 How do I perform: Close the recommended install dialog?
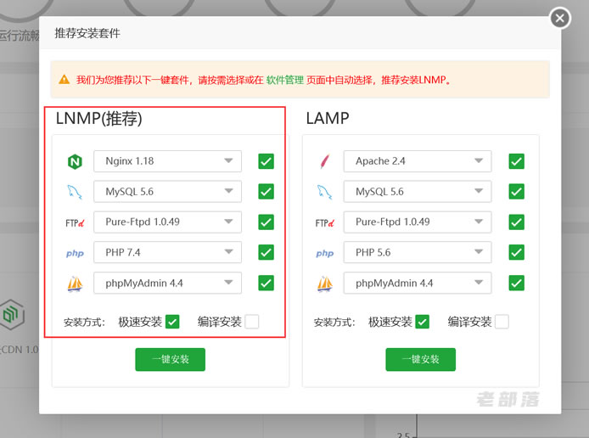point(559,18)
